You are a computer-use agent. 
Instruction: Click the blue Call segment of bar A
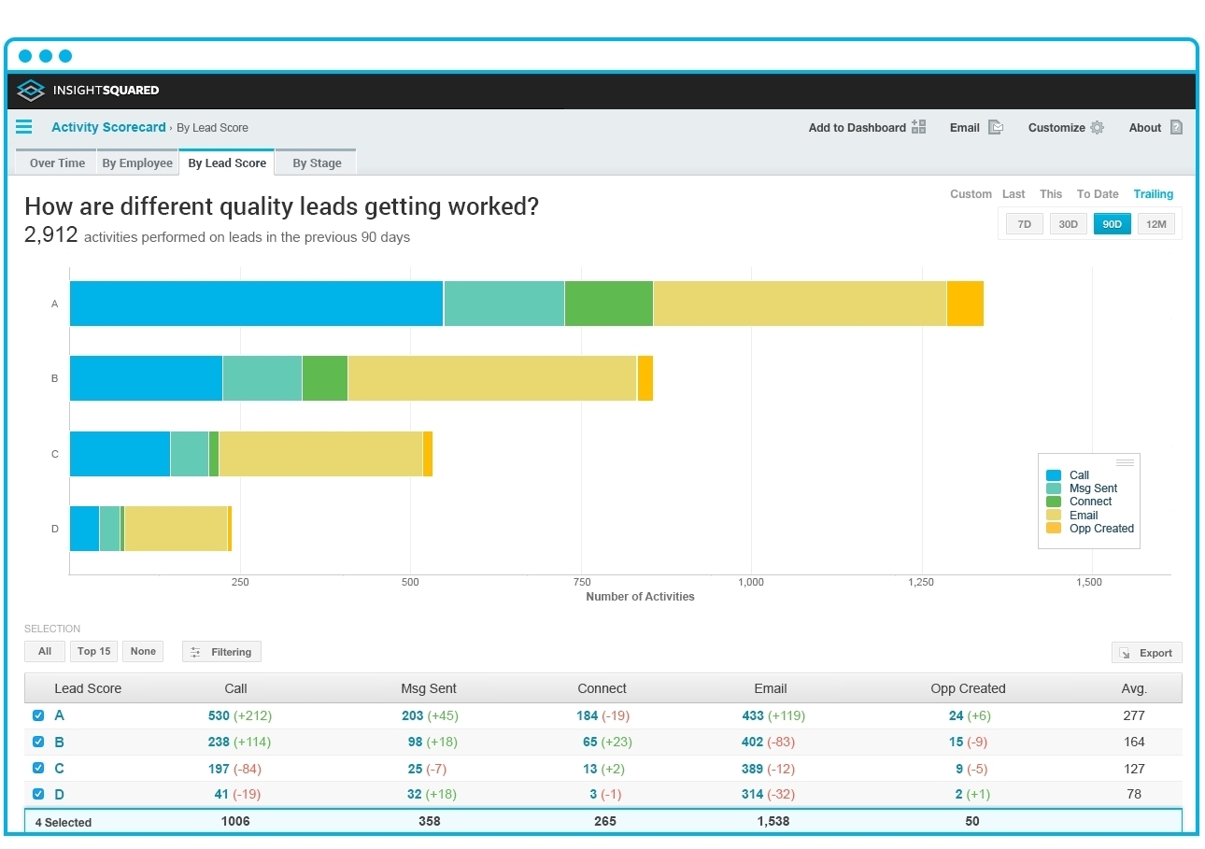coord(257,304)
